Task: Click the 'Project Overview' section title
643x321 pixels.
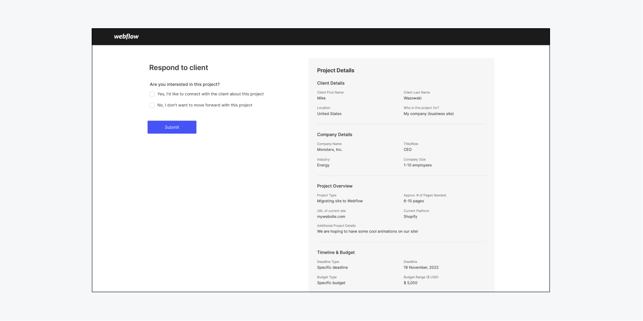Action: coord(335,186)
